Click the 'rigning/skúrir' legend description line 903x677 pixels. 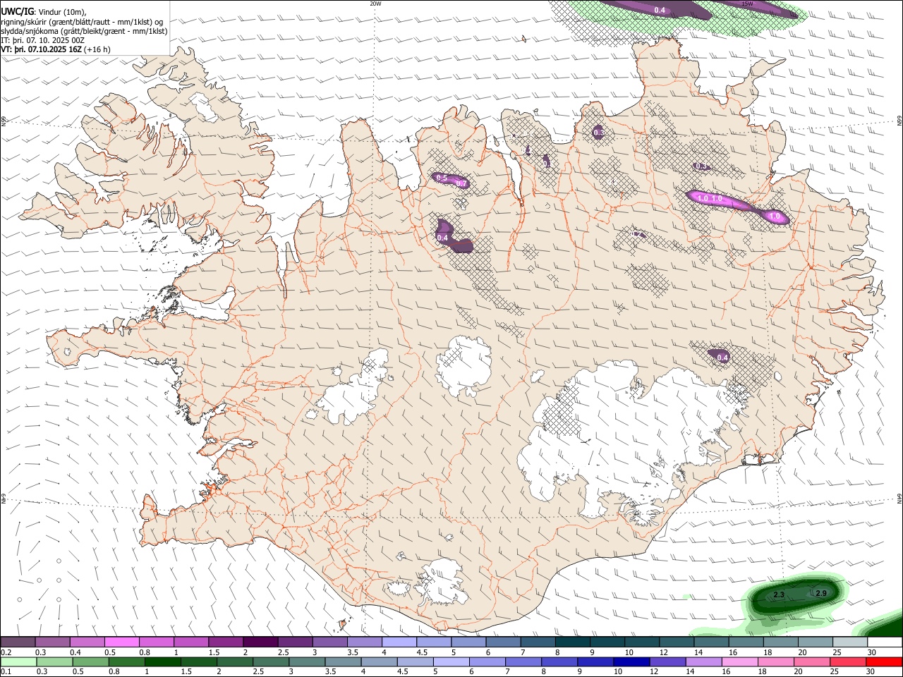pos(82,21)
